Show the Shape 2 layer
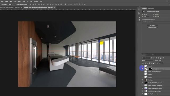Screen dimensions: 170x96 143,74
